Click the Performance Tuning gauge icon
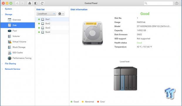Screen dimensions: 182x106 pos(9,58)
